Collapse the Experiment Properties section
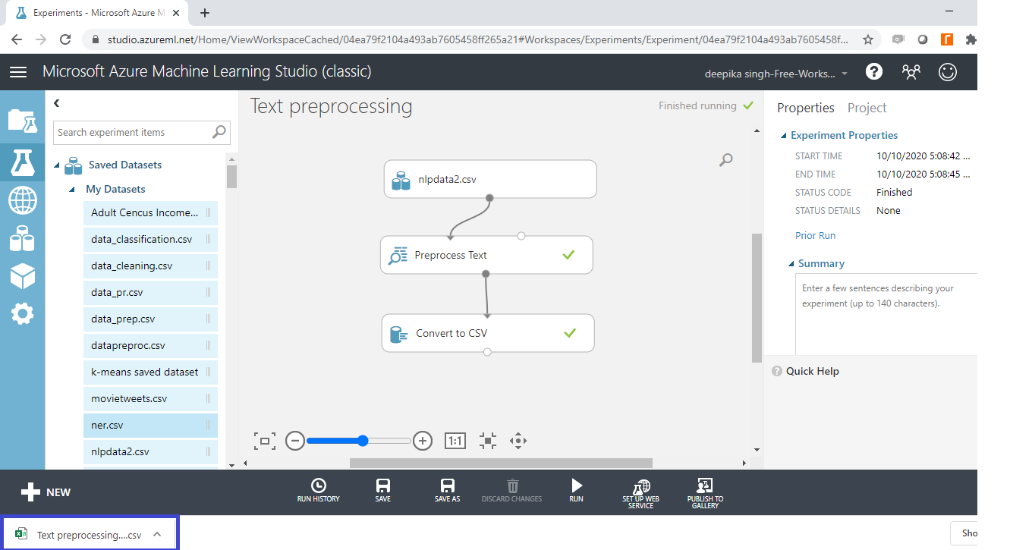Image resolution: width=1032 pixels, height=550 pixels. click(x=784, y=136)
